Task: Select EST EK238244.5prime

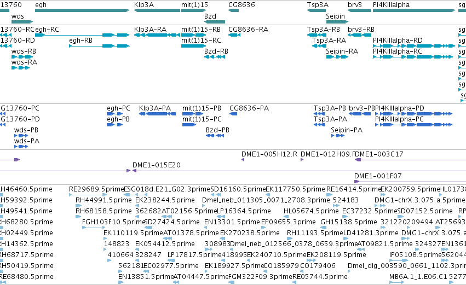Action: pos(137,206)
